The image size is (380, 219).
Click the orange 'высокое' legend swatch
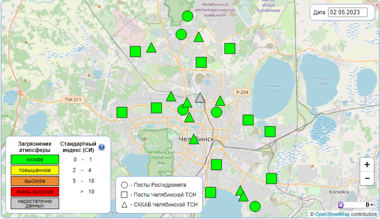[x=35, y=181]
